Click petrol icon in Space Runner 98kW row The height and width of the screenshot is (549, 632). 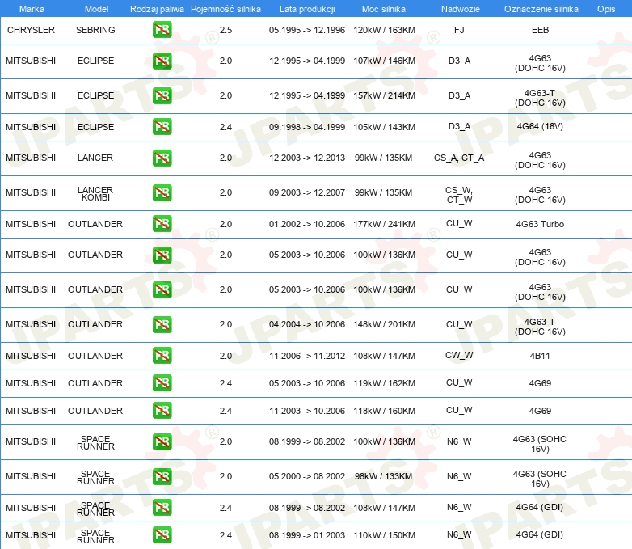[x=162, y=476]
